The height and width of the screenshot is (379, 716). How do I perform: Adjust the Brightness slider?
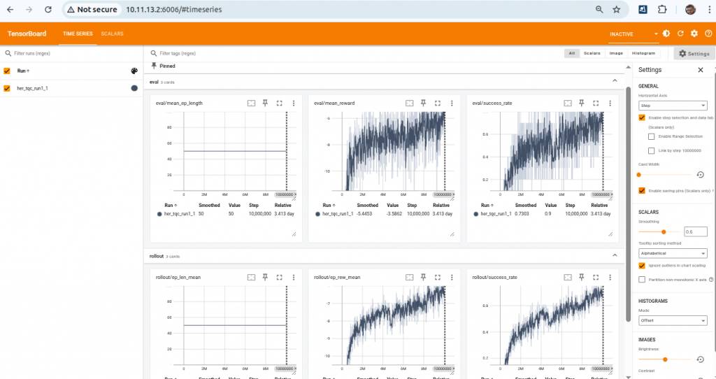coord(665,359)
